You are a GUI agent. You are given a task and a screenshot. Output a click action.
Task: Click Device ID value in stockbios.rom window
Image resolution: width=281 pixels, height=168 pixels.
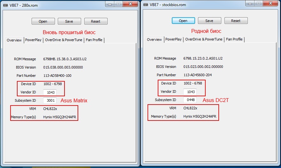[x=193, y=83]
